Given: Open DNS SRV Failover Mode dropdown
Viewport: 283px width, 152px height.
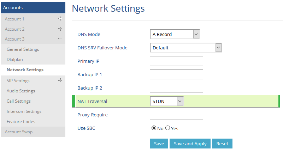Looking at the screenshot, I should click(x=186, y=48).
